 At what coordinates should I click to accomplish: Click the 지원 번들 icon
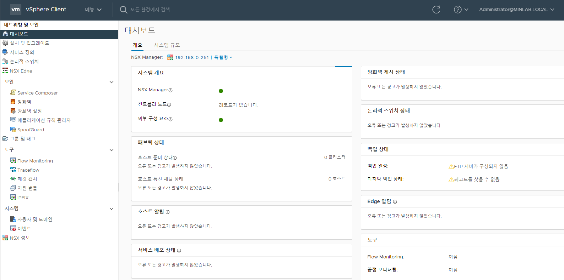pyautogui.click(x=13, y=188)
